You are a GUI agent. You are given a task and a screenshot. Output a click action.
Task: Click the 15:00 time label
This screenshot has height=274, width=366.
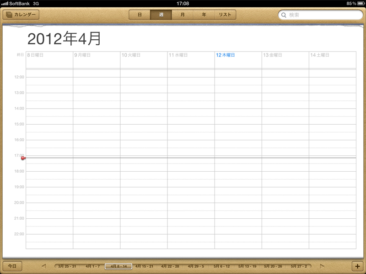19,124
